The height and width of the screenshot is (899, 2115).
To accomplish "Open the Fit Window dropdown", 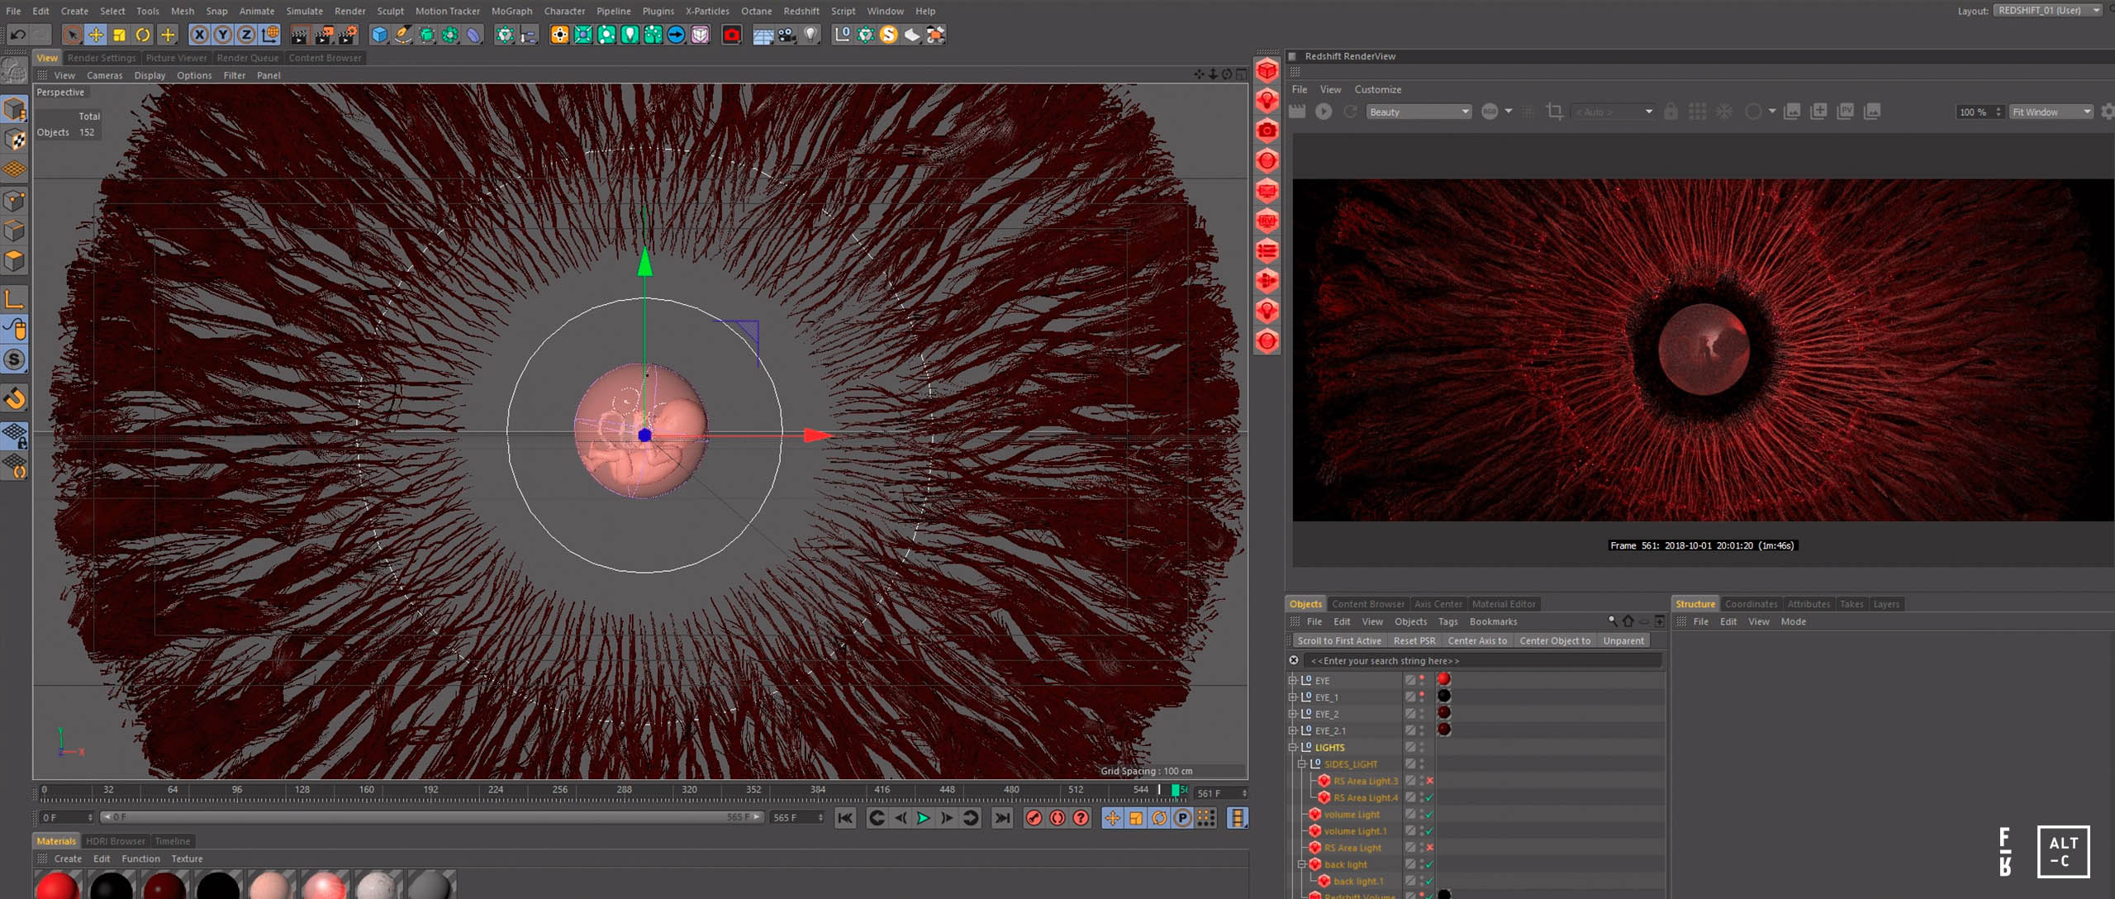I will click(2051, 112).
